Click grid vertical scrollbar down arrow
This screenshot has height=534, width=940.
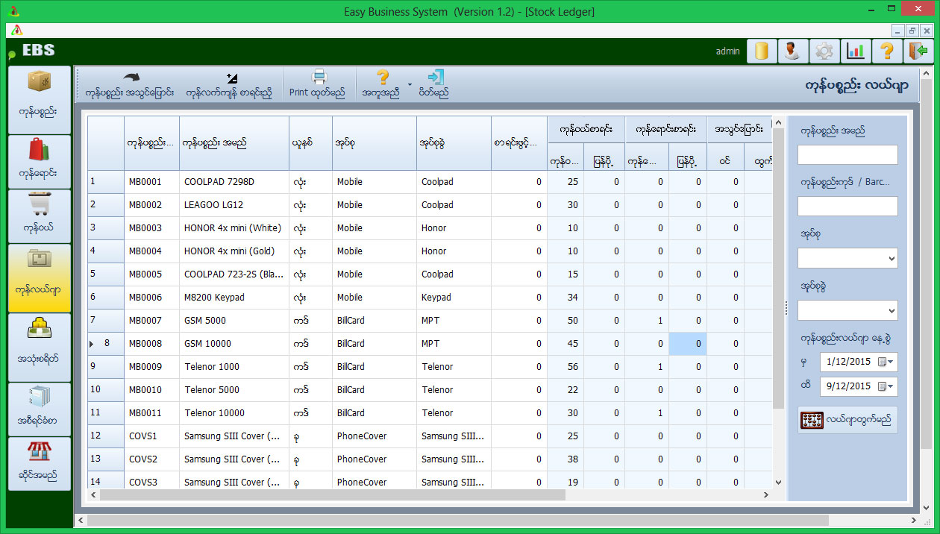(x=778, y=483)
